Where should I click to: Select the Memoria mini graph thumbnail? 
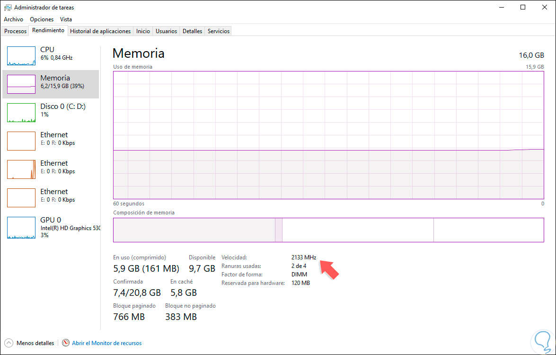click(21, 84)
